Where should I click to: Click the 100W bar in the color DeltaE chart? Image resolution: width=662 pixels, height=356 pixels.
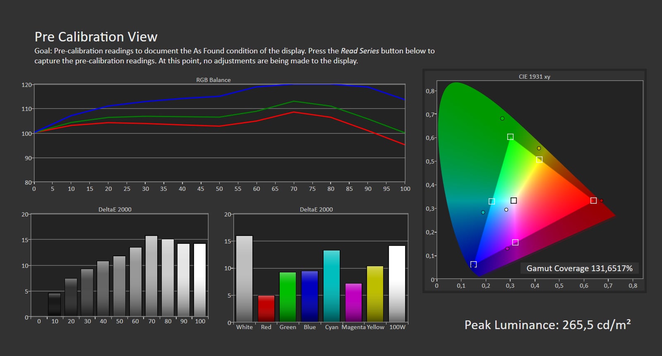(397, 284)
